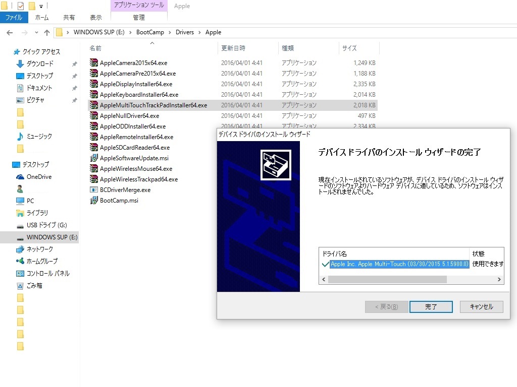Click ホームグループ icon in navigation pane
The height and width of the screenshot is (387, 517).
click(x=20, y=262)
